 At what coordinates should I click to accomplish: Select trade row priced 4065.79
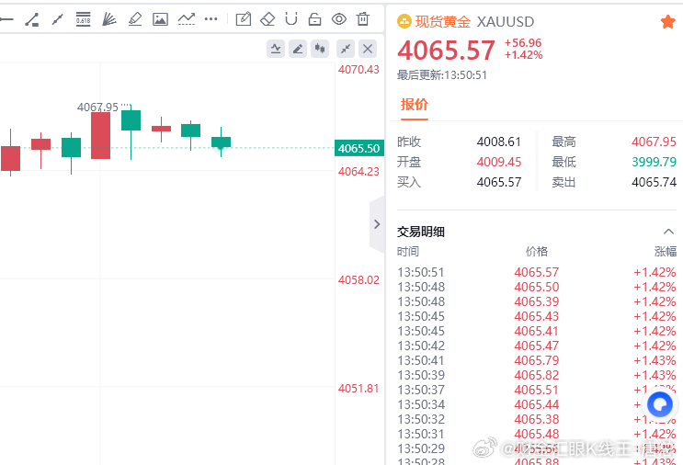point(537,360)
